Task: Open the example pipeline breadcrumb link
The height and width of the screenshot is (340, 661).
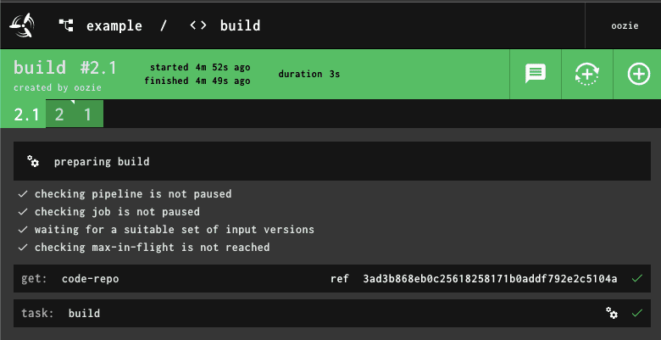Action: 114,25
